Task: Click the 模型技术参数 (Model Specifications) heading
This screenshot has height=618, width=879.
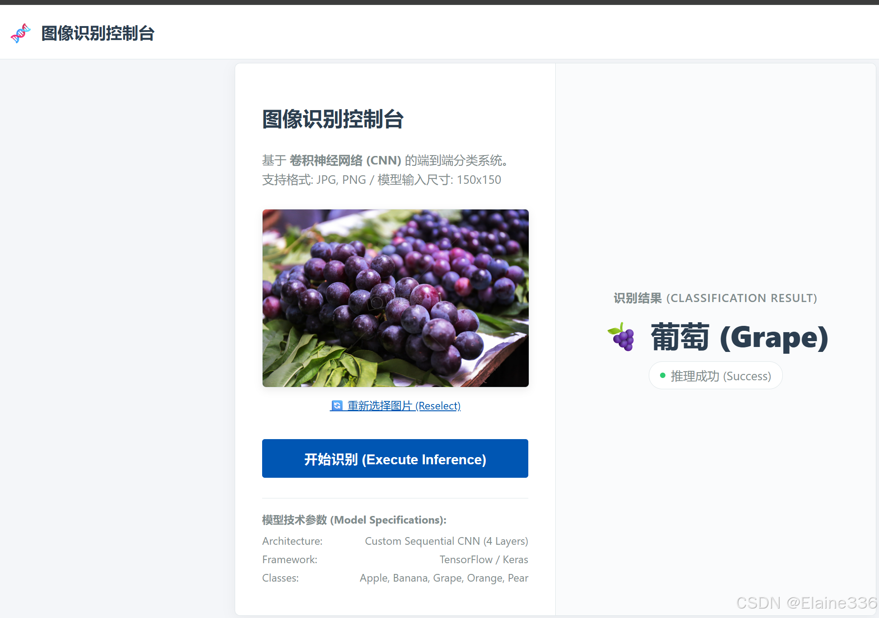Action: (x=354, y=520)
